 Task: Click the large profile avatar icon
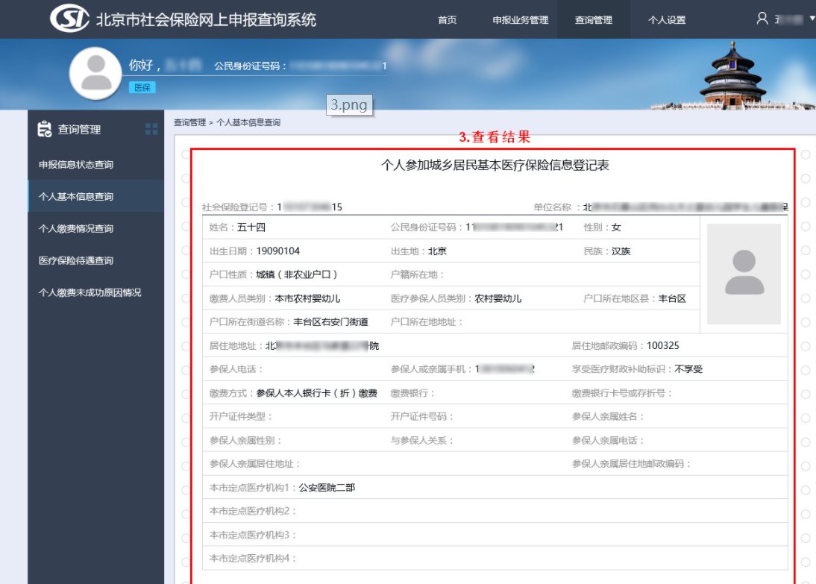coord(95,73)
